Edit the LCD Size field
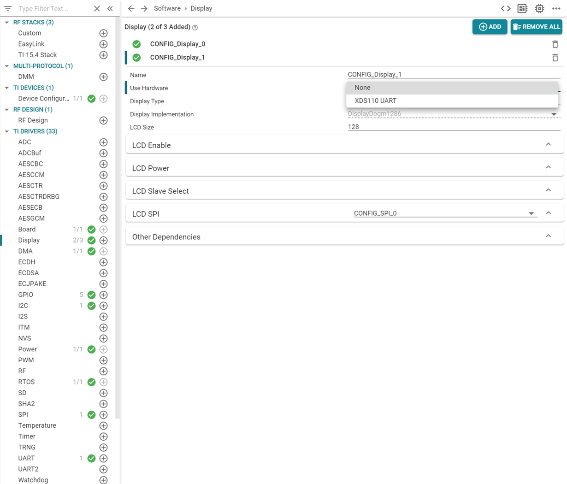Screen dimensions: 567x484 point(454,127)
